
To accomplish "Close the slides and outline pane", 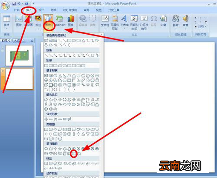I will [32, 41].
